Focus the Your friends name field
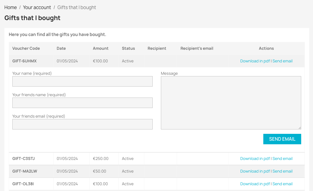 coord(82,103)
